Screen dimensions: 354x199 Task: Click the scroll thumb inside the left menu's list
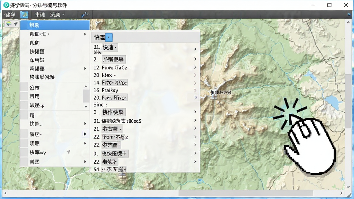click(86, 96)
